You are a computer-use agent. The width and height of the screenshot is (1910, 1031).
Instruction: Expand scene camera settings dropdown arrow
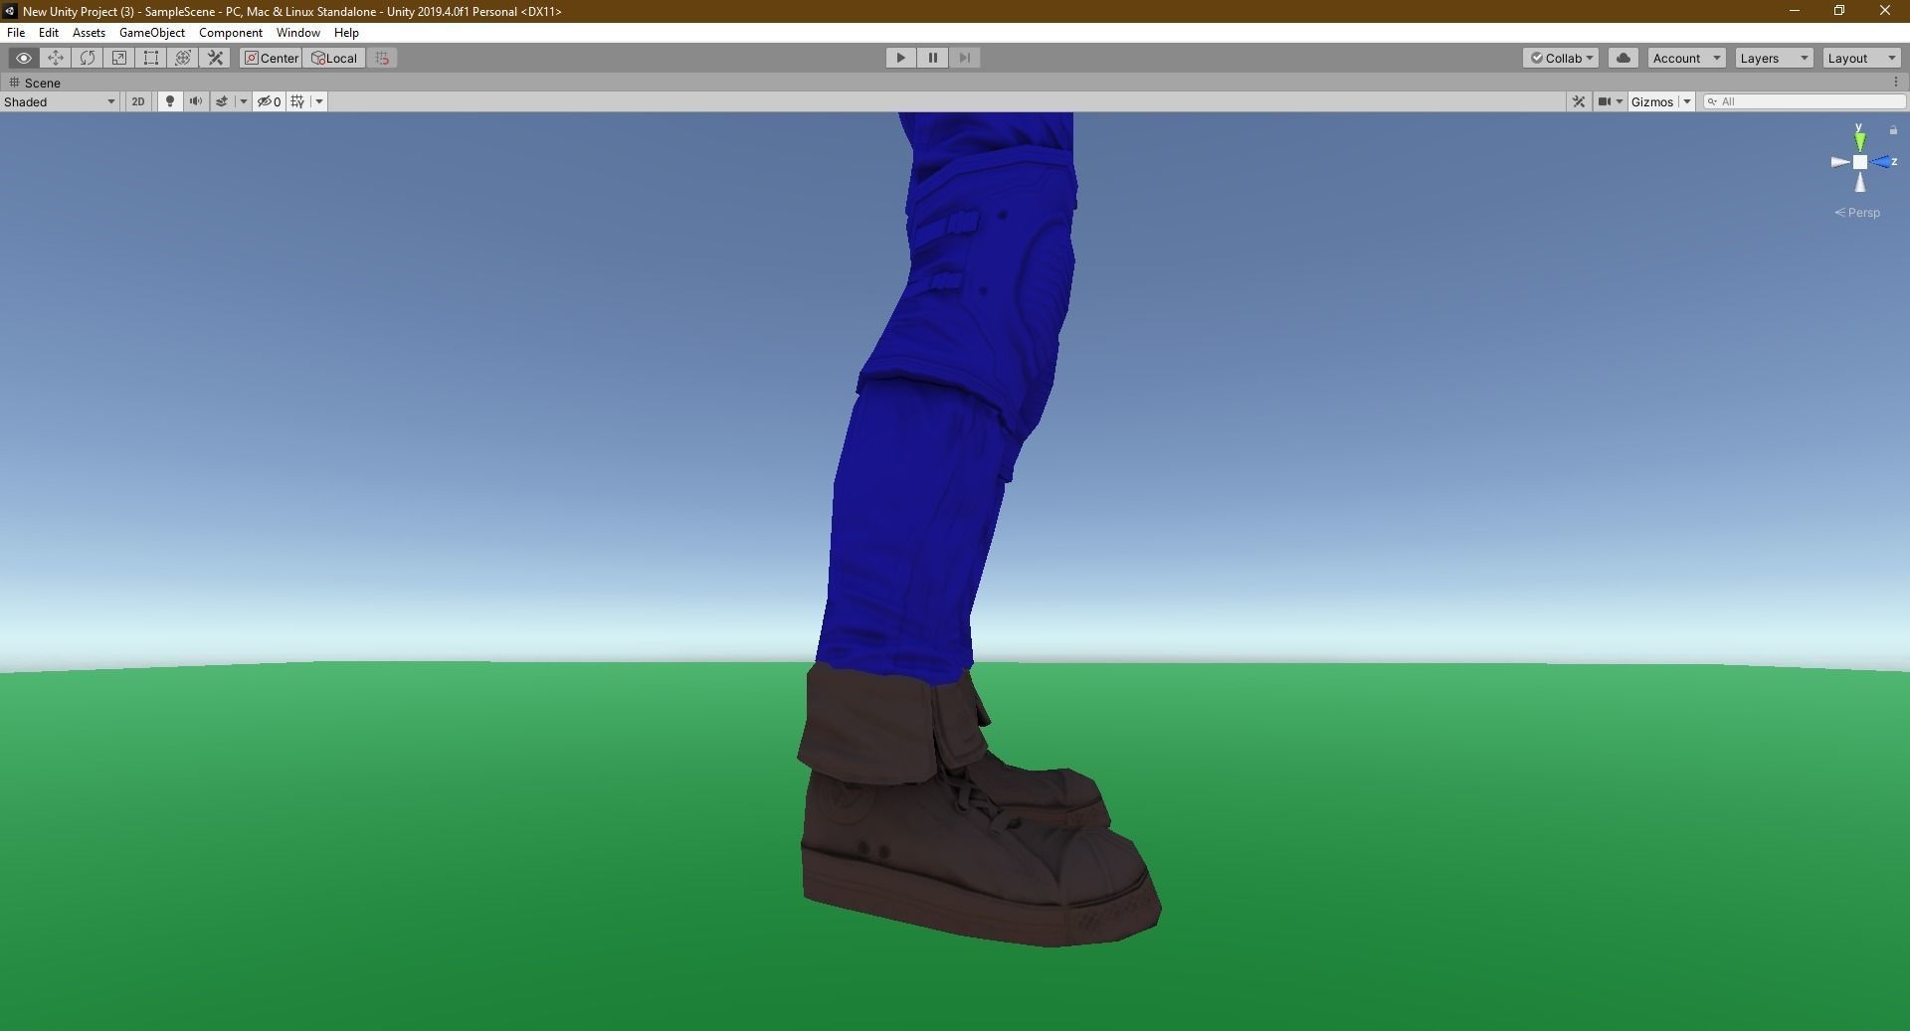[x=1620, y=101]
